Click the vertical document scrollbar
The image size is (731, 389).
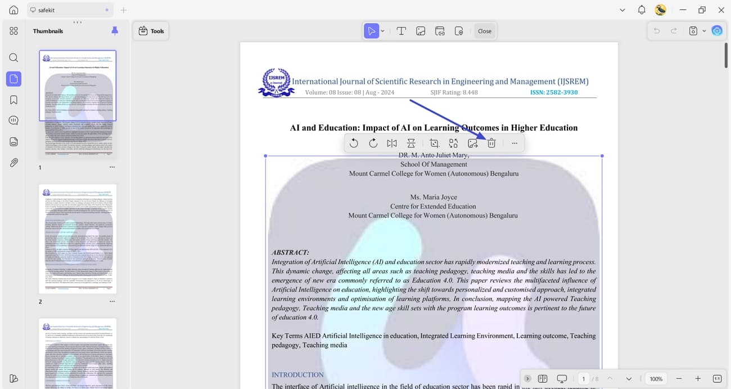[726, 55]
